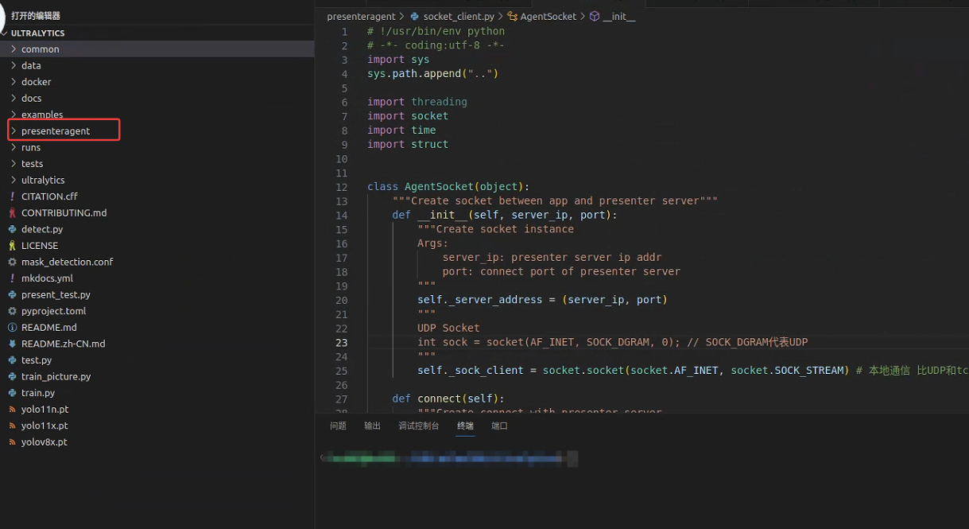Click socket_client.py in the breadcrumb

pyautogui.click(x=459, y=16)
